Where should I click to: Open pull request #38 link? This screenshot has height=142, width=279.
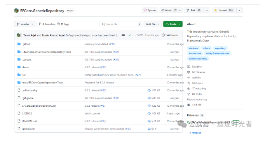pos(112,44)
